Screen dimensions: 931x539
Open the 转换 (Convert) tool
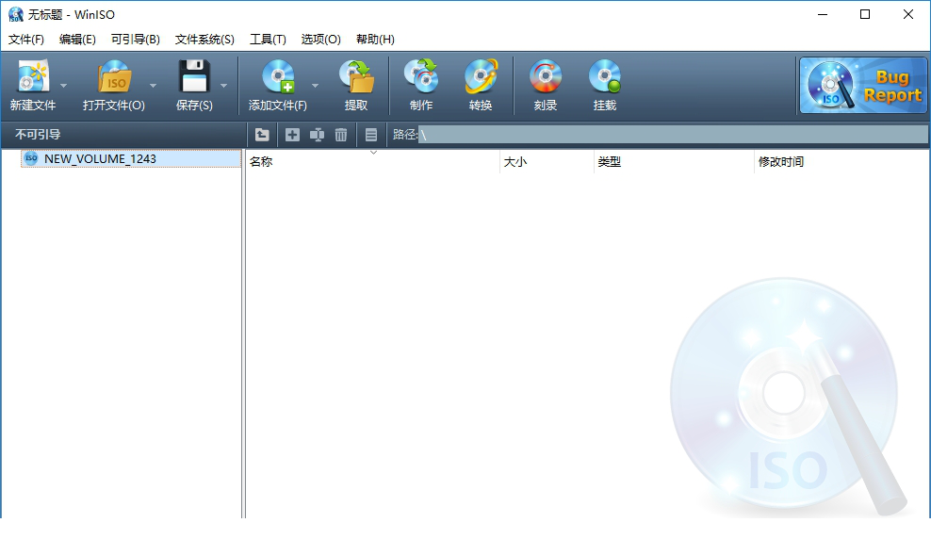tap(481, 77)
